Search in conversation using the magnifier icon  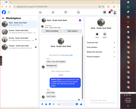(x=105, y=34)
